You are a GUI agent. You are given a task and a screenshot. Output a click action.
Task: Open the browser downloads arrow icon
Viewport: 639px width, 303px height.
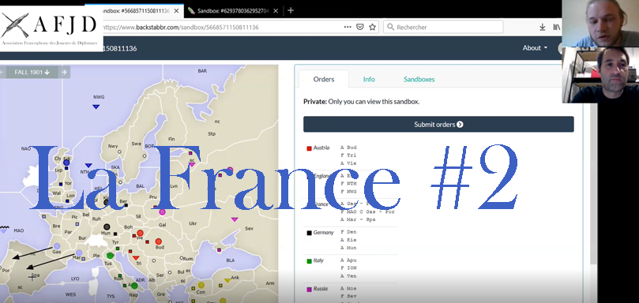point(542,27)
